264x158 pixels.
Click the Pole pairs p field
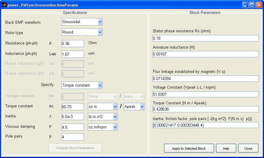coord(73,137)
